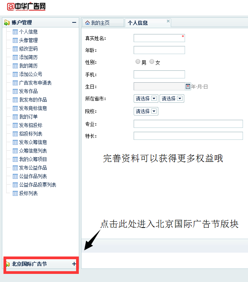Click the list icon beside 发布作品
The height and width of the screenshot is (282, 248).
15,92
